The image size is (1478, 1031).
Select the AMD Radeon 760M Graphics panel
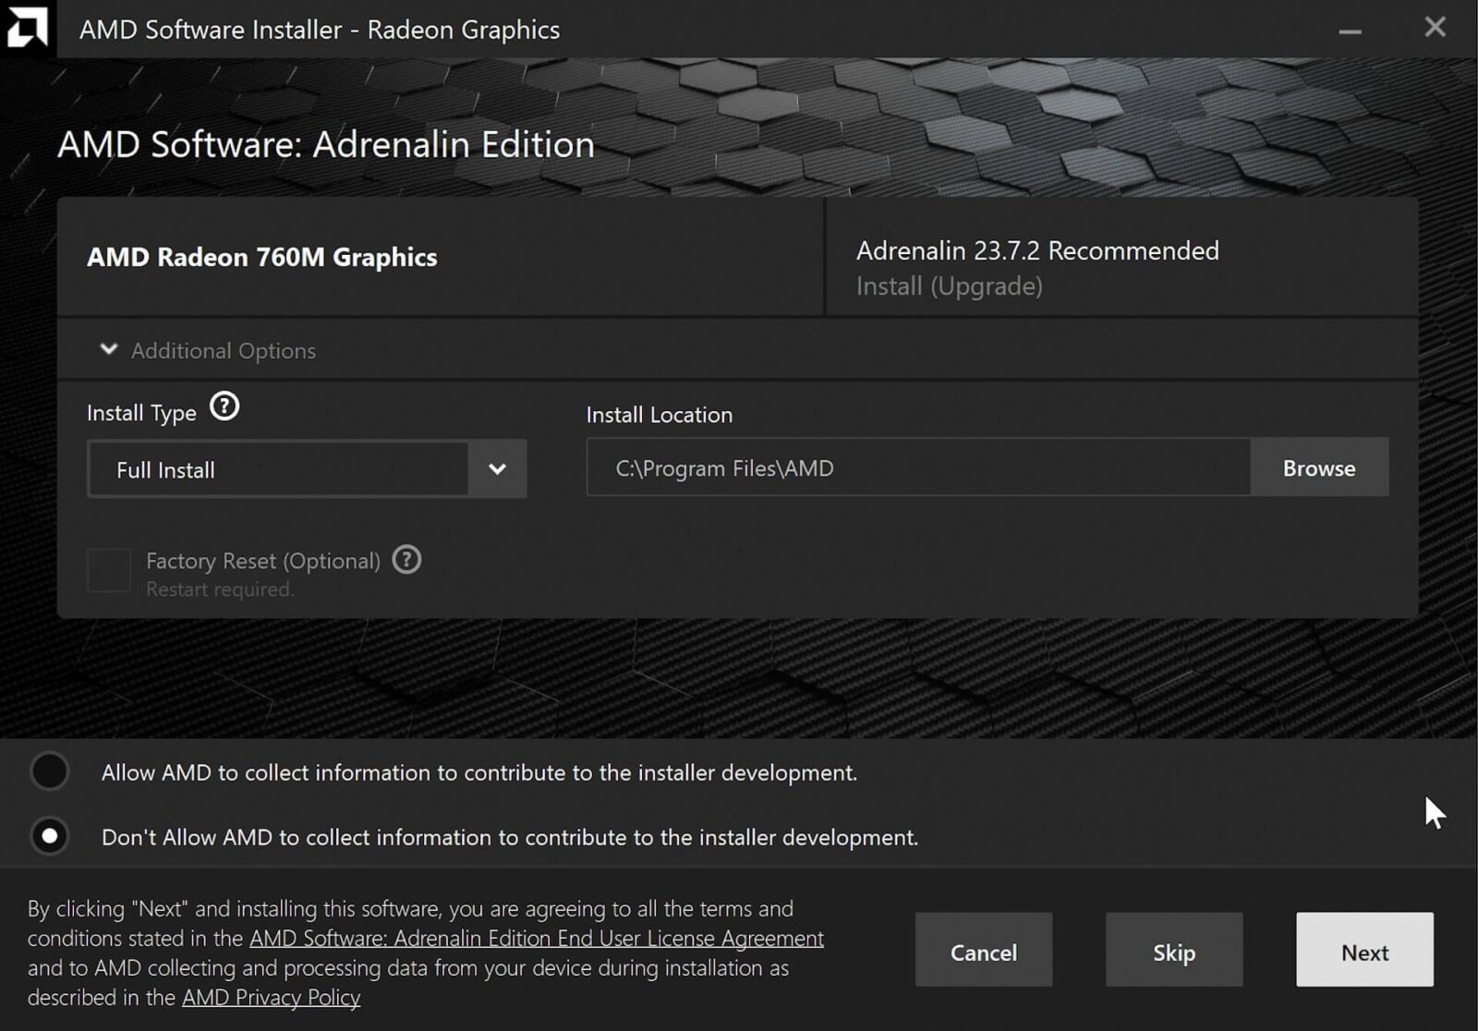(440, 257)
